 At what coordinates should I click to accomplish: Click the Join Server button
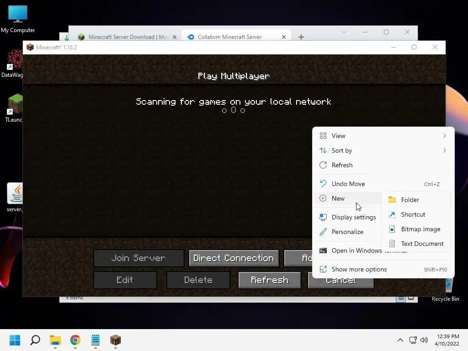click(138, 258)
